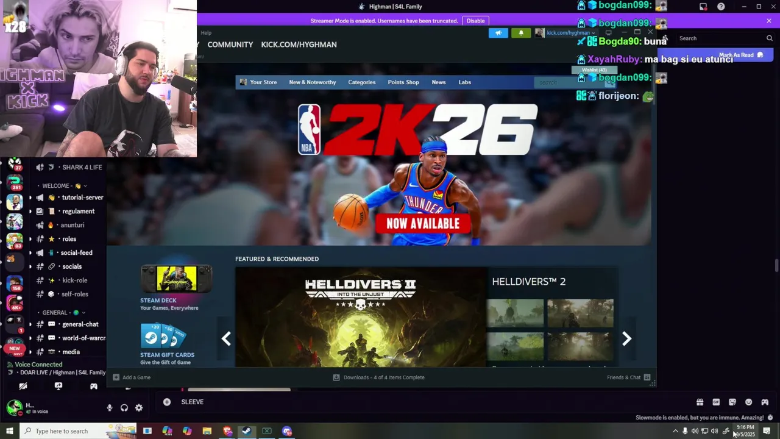Open the GIF picker in Discord
The height and width of the screenshot is (439, 780).
point(716,402)
